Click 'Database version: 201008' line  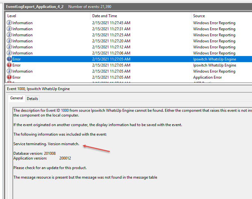tap(34, 153)
